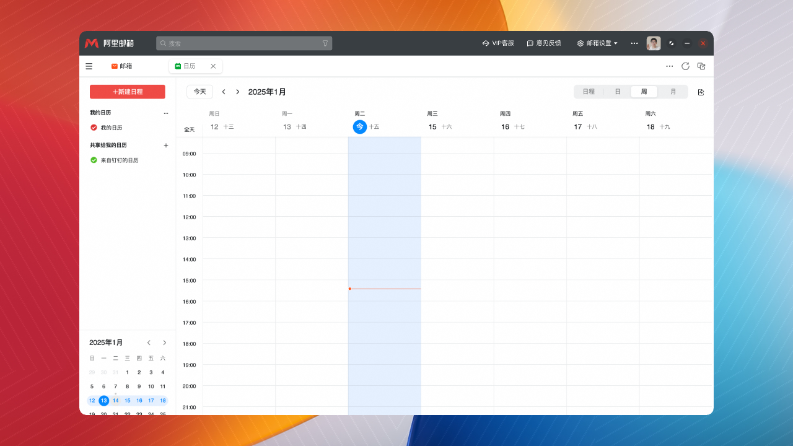Click the 新建日程 button

pyautogui.click(x=128, y=92)
